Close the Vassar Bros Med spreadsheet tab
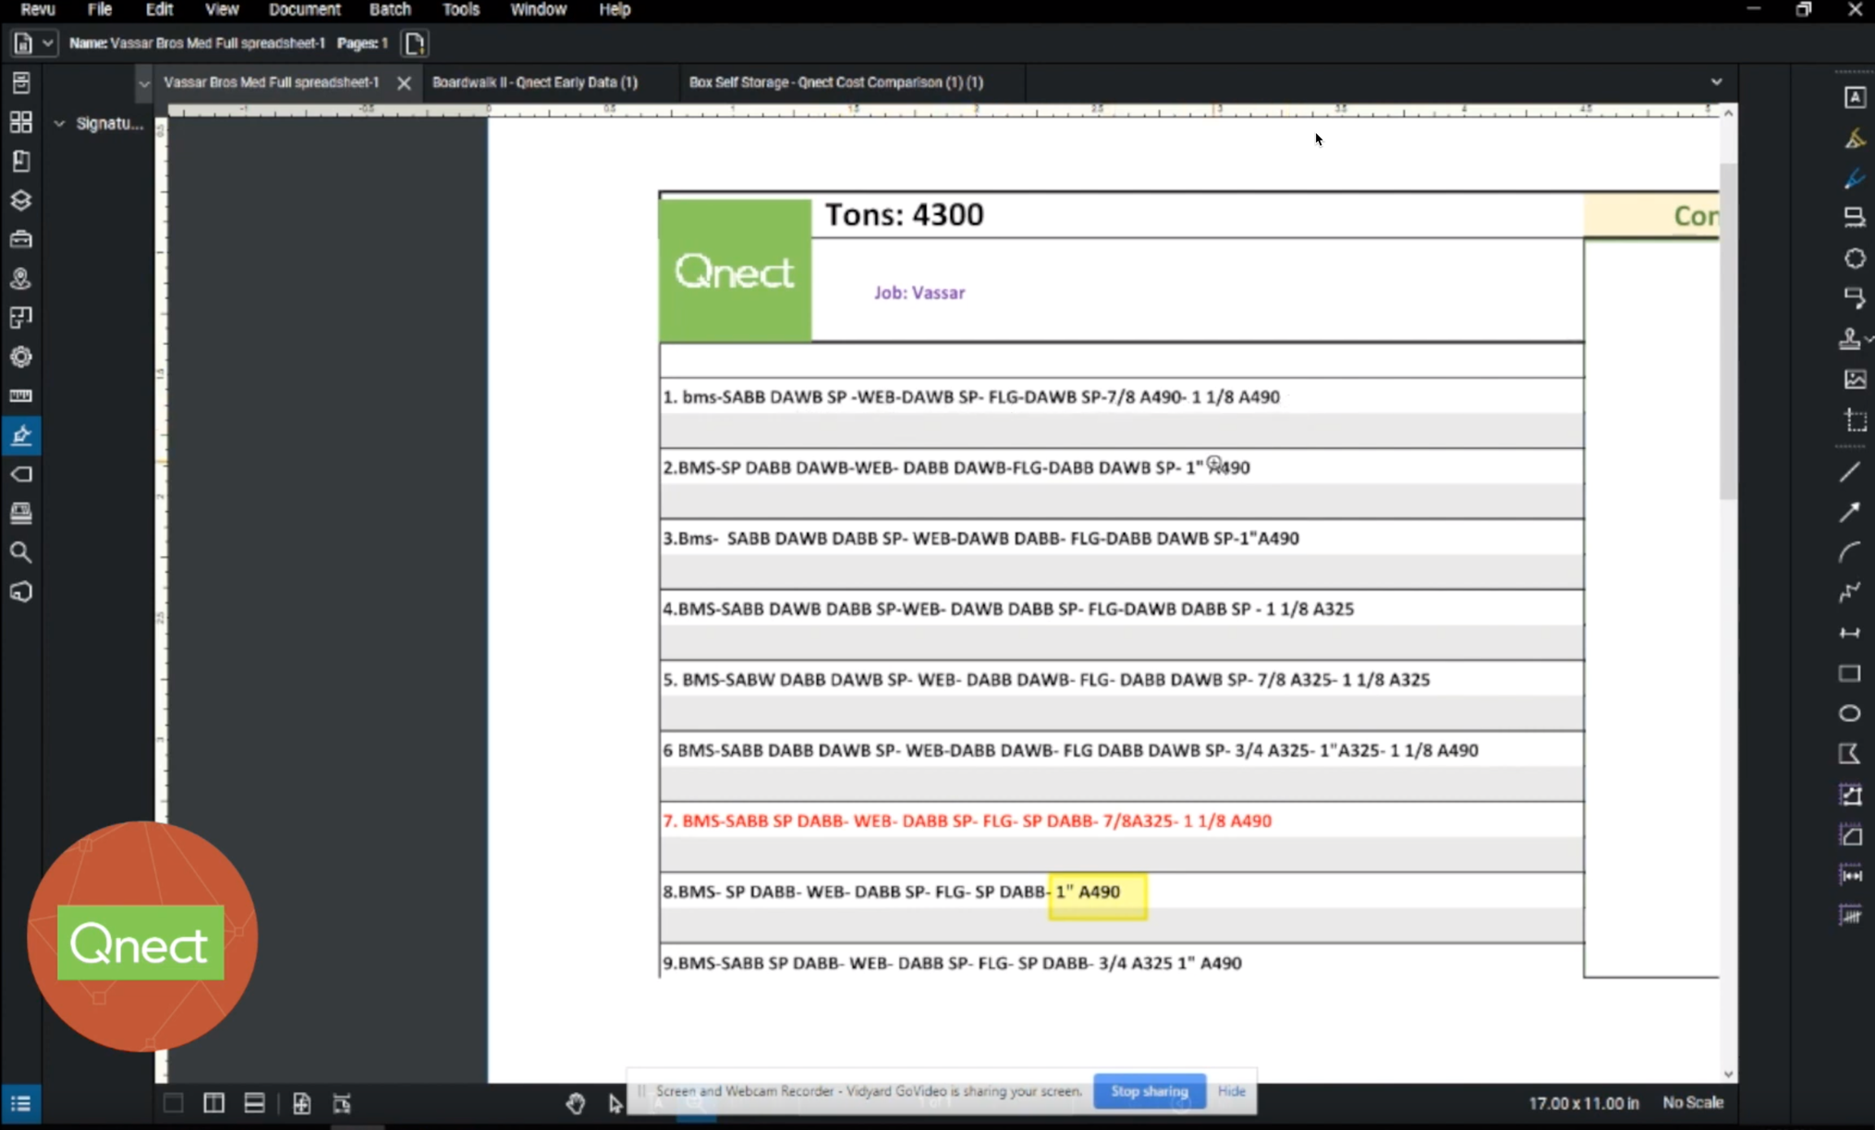Screen dimensions: 1875x1130 [404, 82]
